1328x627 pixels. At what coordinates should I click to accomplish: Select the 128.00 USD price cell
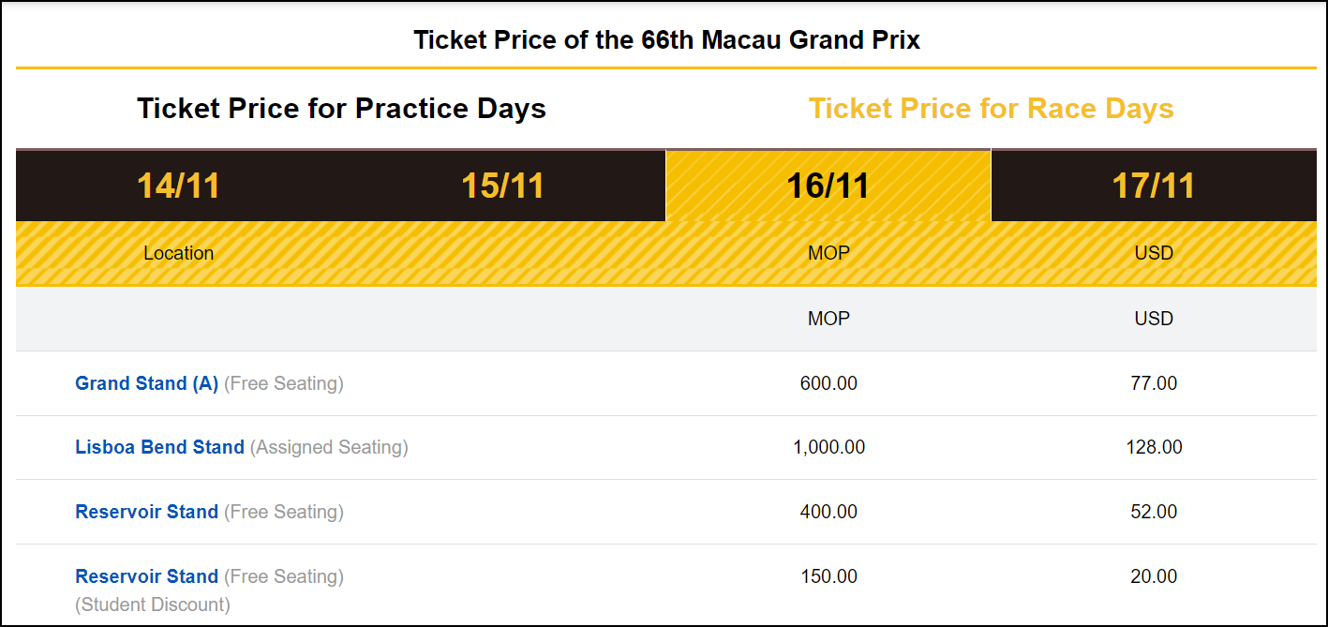(x=1154, y=447)
